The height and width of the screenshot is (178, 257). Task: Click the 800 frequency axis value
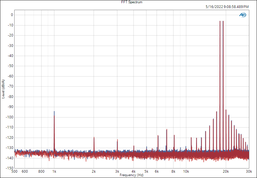click(x=41, y=171)
